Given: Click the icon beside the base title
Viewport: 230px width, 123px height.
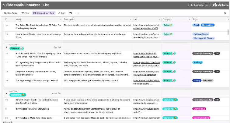Looking at the screenshot, I should click(4, 5).
